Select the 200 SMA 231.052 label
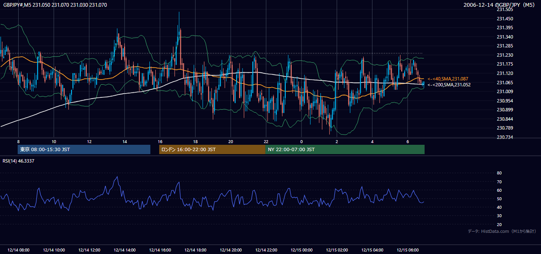 [x=449, y=85]
